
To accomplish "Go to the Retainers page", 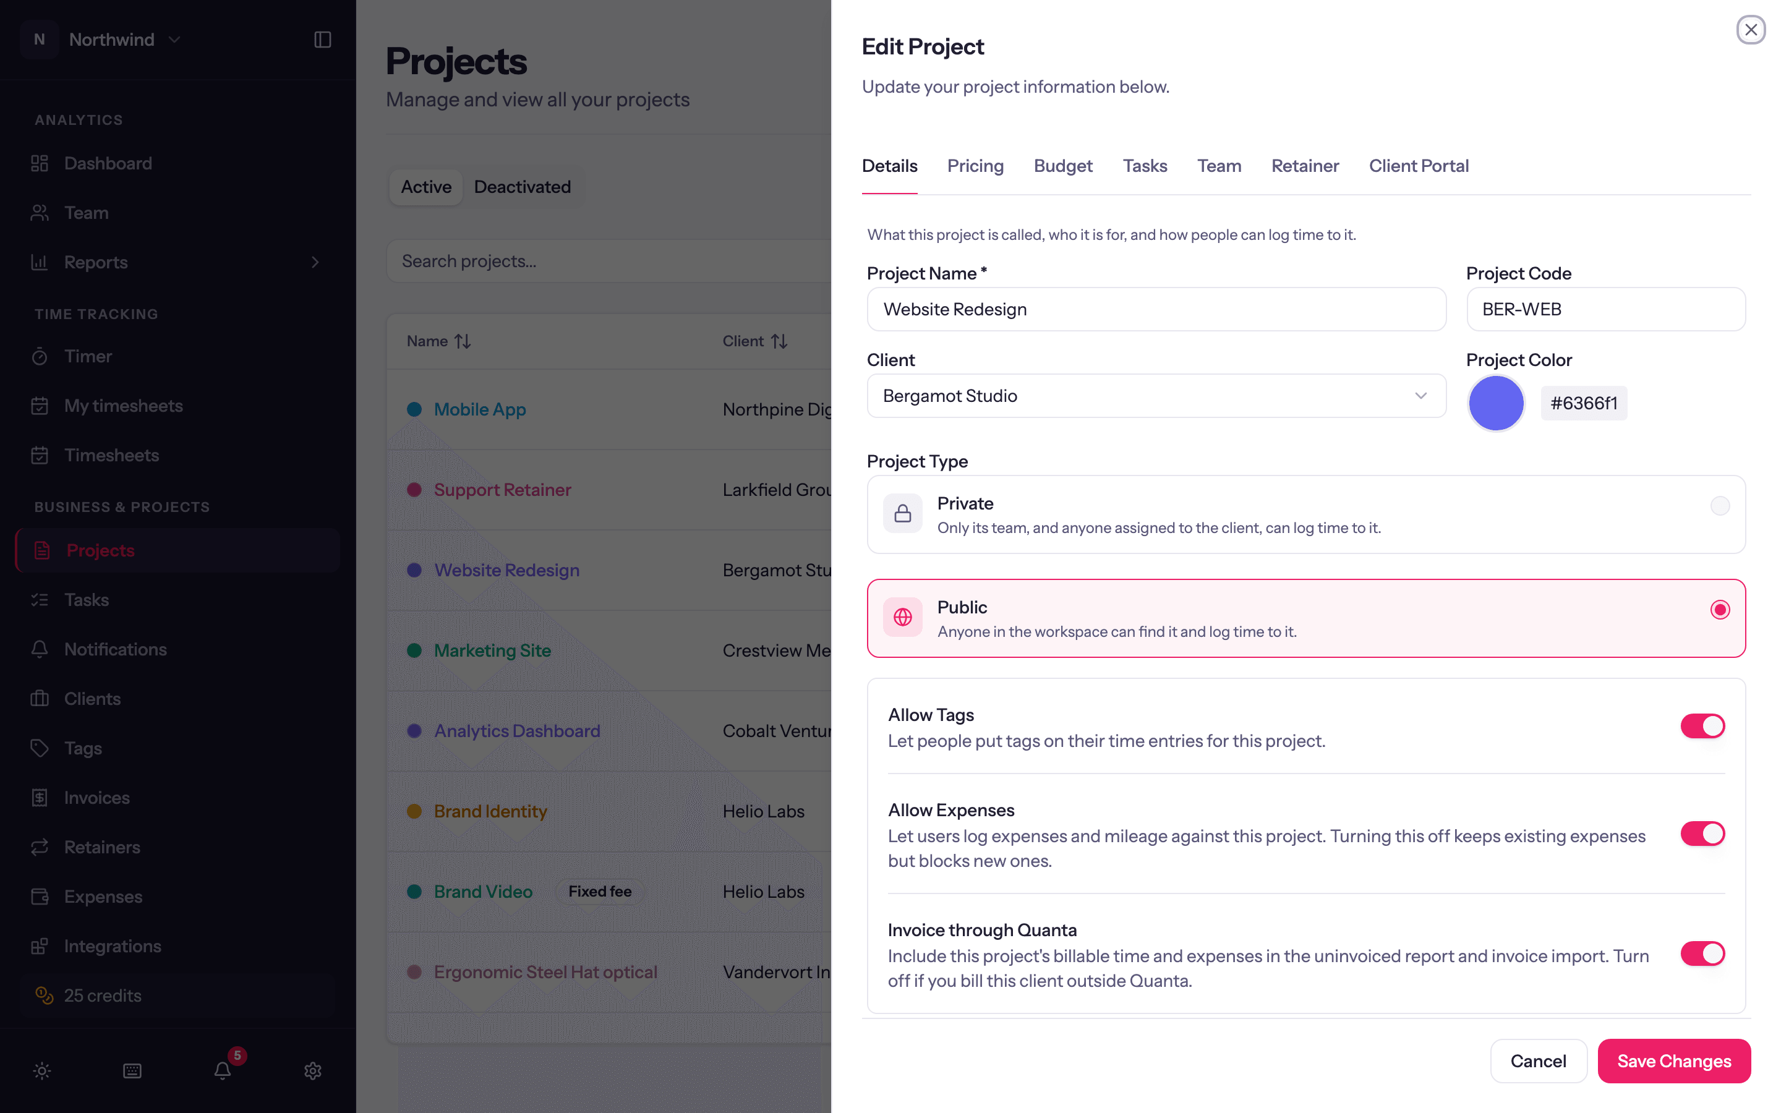I will point(101,846).
